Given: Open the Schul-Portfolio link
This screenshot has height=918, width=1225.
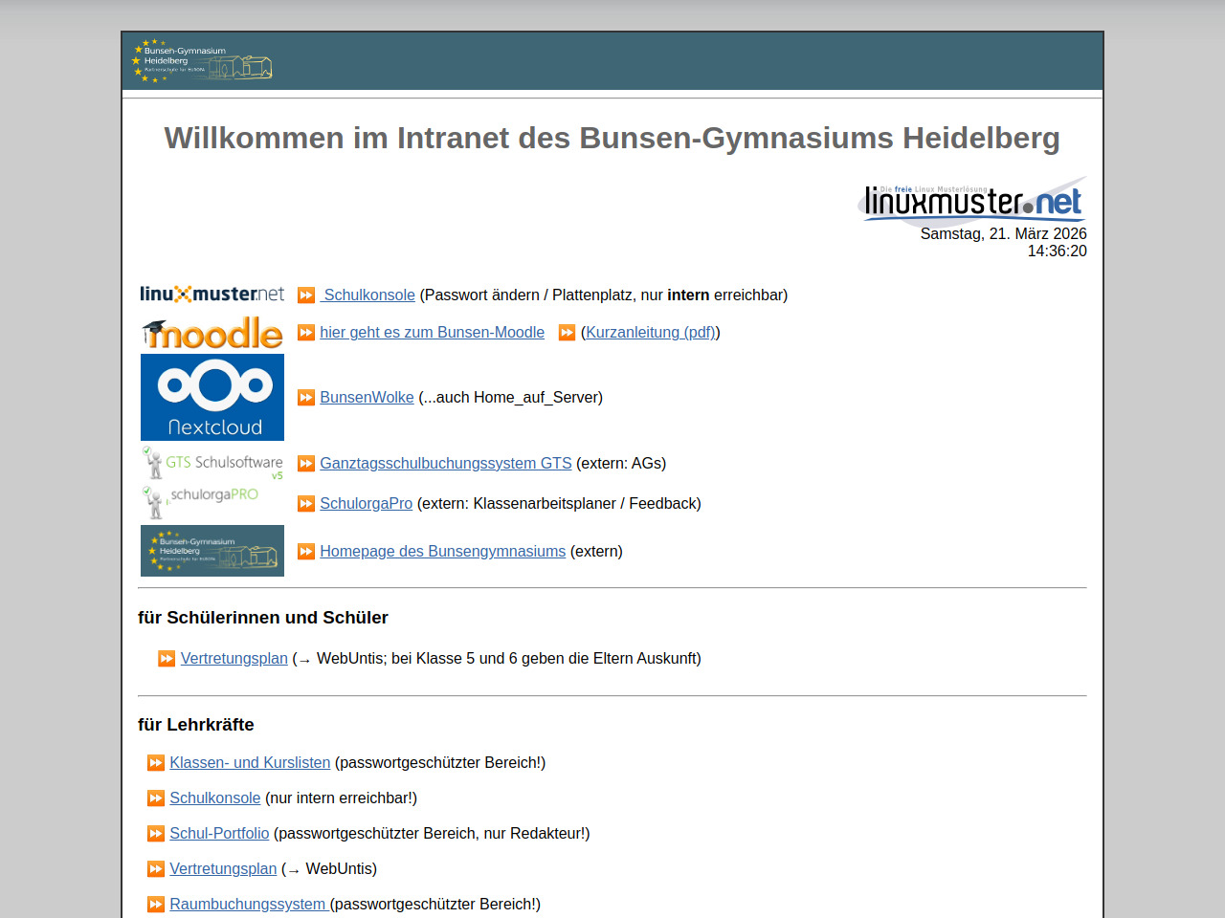Looking at the screenshot, I should (x=219, y=834).
